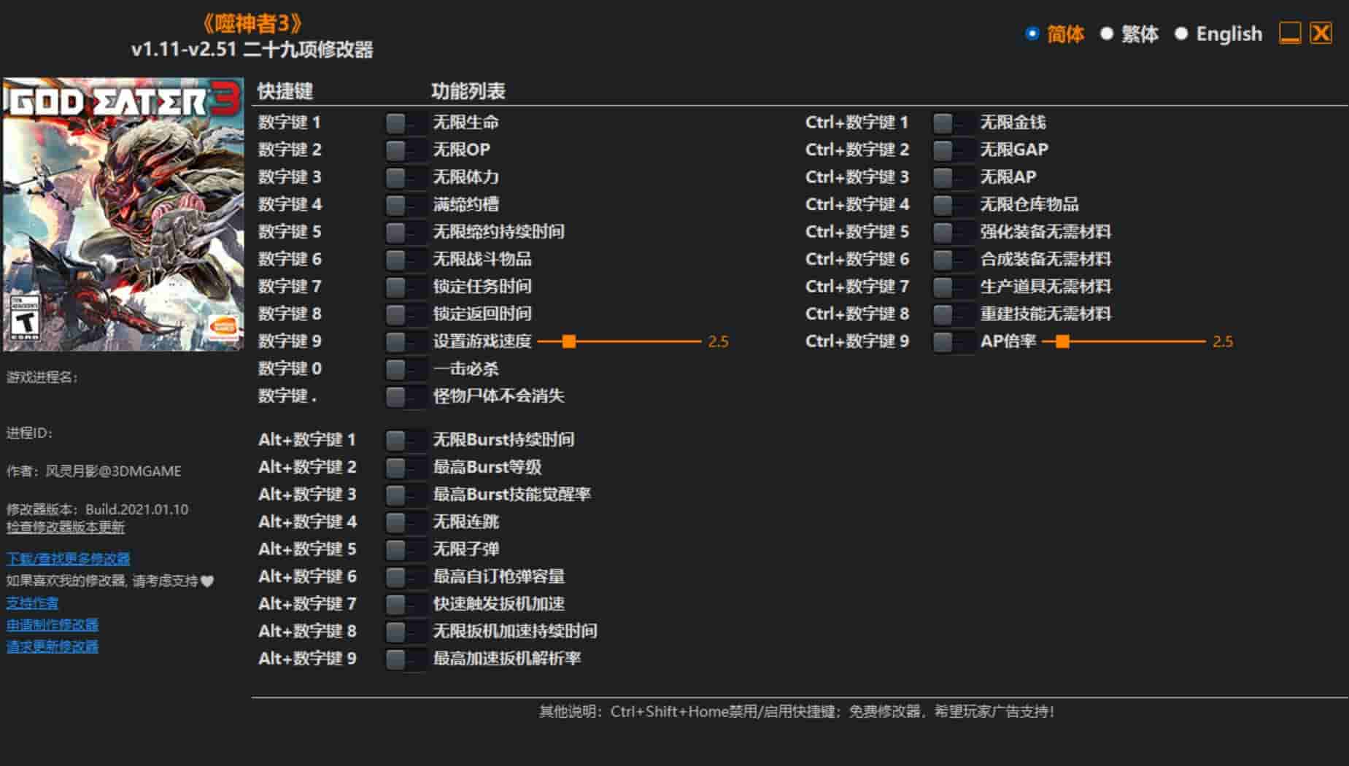
Task: 启用无限OP功能
Action: click(406, 150)
